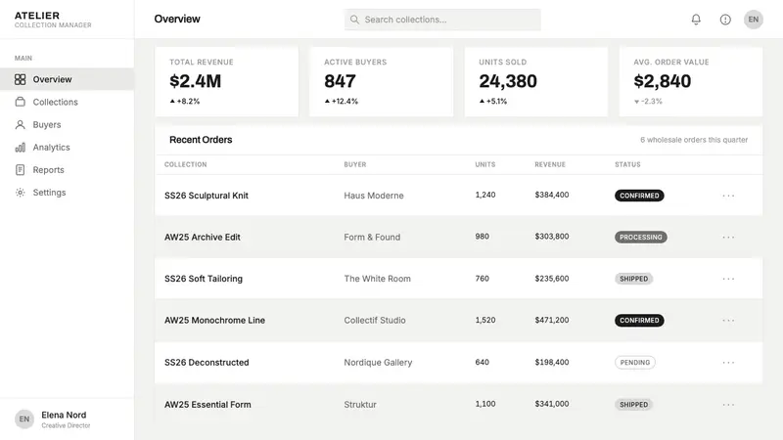Click the alert info circle icon
This screenshot has height=440, width=783.
click(725, 20)
